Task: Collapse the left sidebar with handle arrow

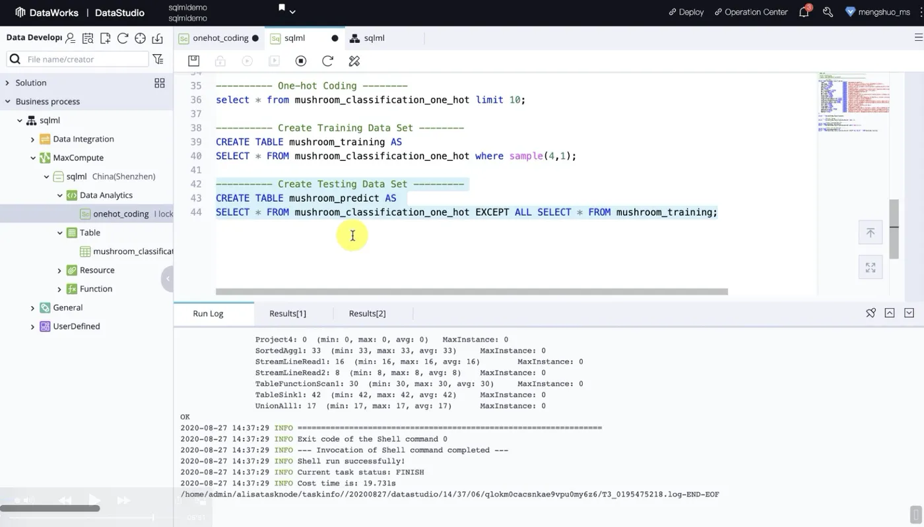Action: pos(168,278)
